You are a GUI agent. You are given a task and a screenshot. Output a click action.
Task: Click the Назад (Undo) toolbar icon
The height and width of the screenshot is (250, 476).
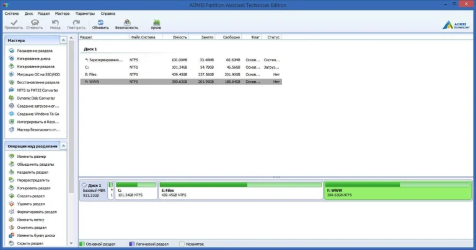(x=55, y=25)
